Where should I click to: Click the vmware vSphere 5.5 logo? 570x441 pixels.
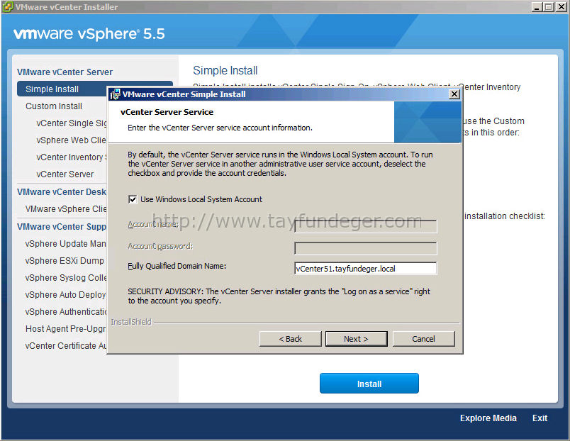(89, 34)
